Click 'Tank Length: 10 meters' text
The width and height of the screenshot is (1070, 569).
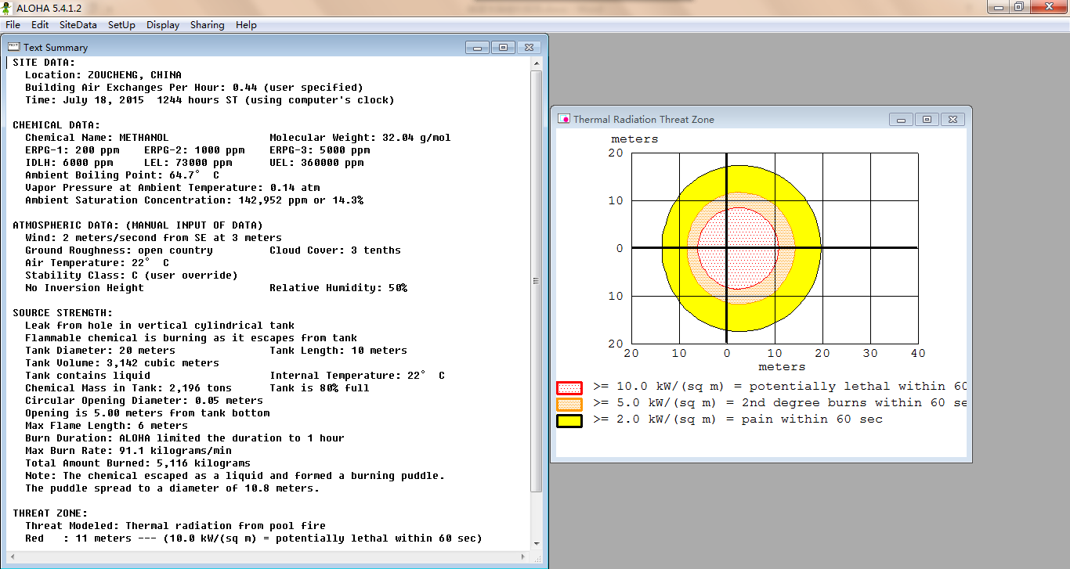[338, 351]
